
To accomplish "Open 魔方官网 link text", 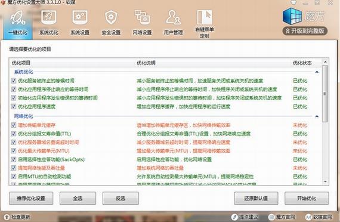I will click(x=285, y=217).
